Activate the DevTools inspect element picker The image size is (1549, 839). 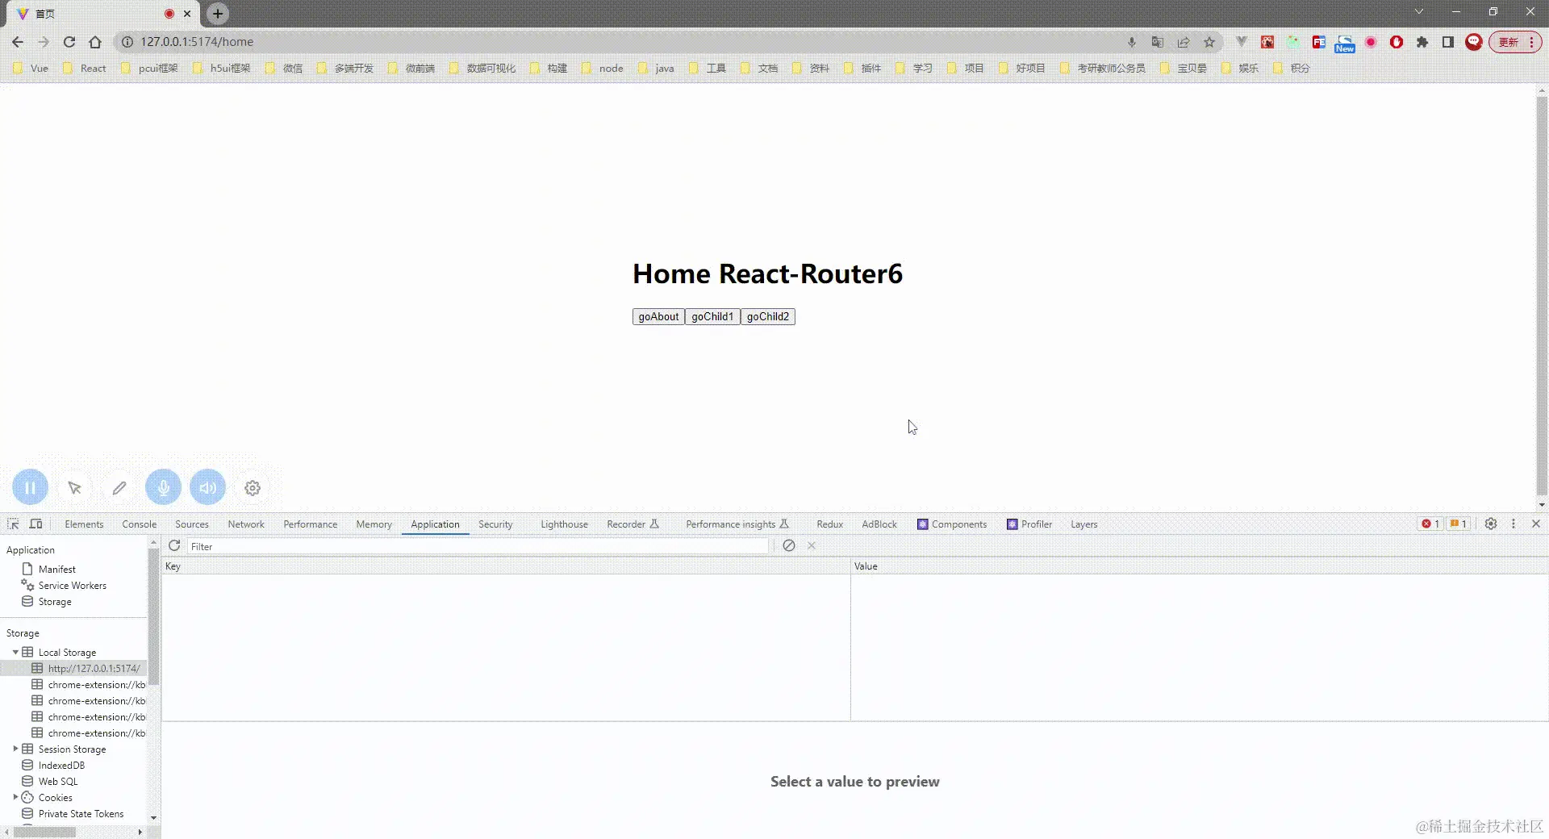13,524
